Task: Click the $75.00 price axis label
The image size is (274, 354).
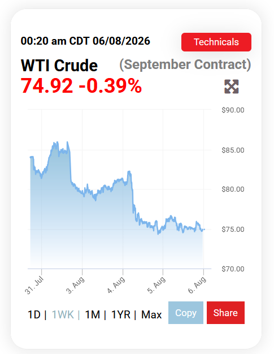Action: (233, 230)
